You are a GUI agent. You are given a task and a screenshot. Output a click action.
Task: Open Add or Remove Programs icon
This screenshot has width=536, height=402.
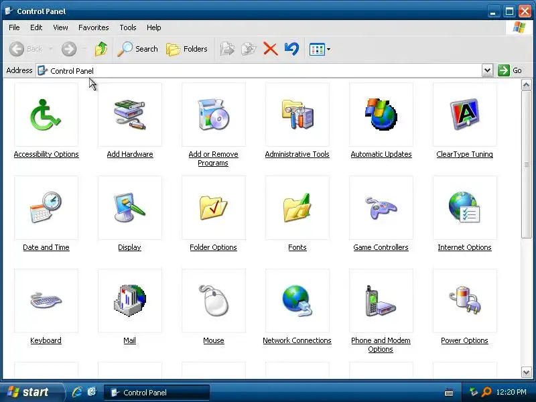coord(213,115)
